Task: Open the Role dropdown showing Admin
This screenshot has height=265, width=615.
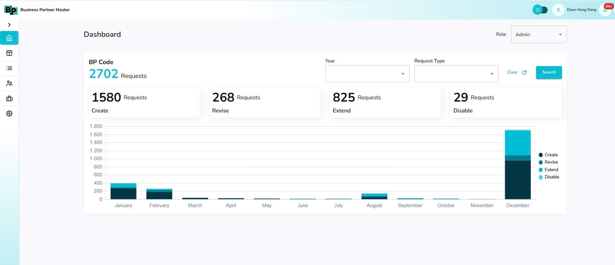Action: (538, 35)
